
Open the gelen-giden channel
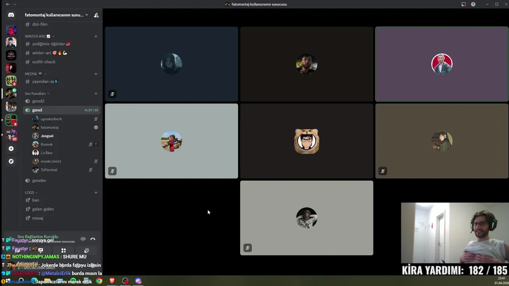click(62, 209)
